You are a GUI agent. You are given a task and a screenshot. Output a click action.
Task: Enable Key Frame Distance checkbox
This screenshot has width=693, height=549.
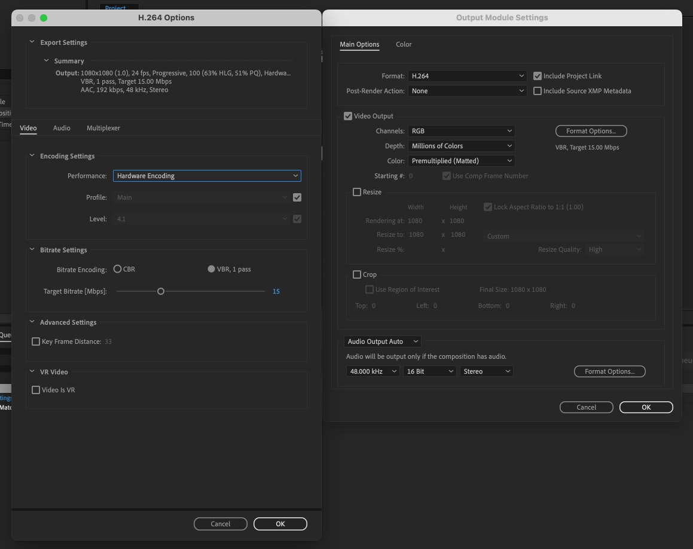36,341
